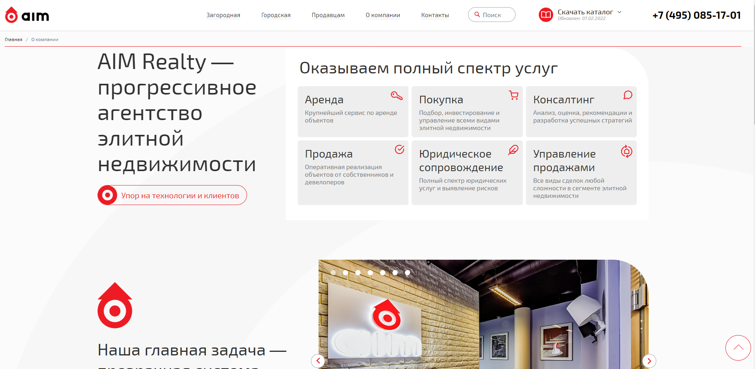Open the Контакты menu item
The image size is (755, 369).
[x=435, y=15]
